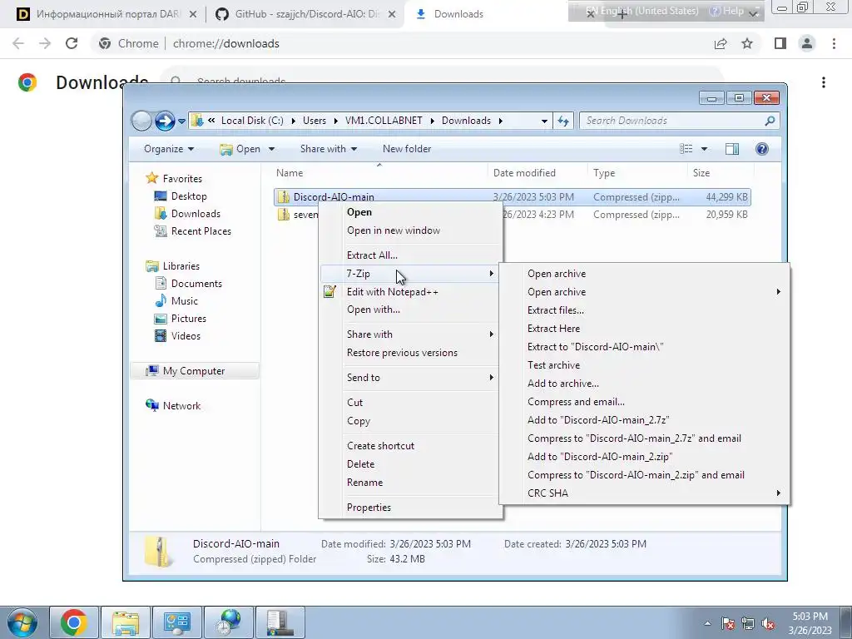Image resolution: width=852 pixels, height=639 pixels.
Task: Choose Test archive
Action: tap(553, 365)
